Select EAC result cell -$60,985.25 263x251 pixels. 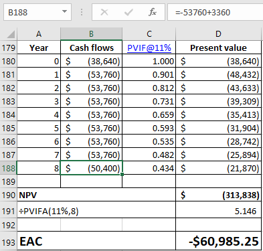218,241
